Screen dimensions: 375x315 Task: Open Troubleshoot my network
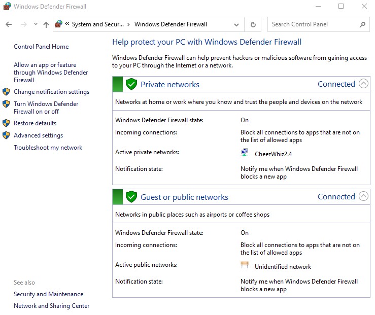[x=48, y=148]
